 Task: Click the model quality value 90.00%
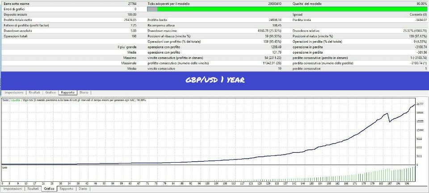pyautogui.click(x=421, y=4)
